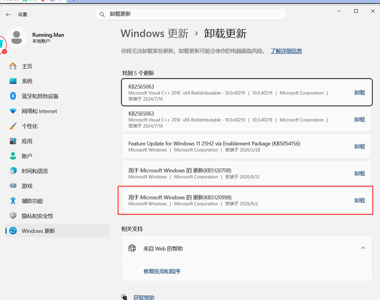The image size is (380, 300).
Task: Click the 应用 apps icon
Action: point(13,141)
